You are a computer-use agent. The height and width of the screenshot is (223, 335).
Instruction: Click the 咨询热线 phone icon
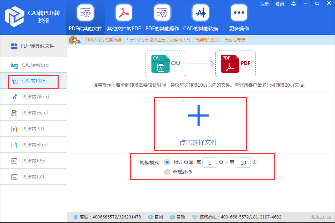[194, 217]
